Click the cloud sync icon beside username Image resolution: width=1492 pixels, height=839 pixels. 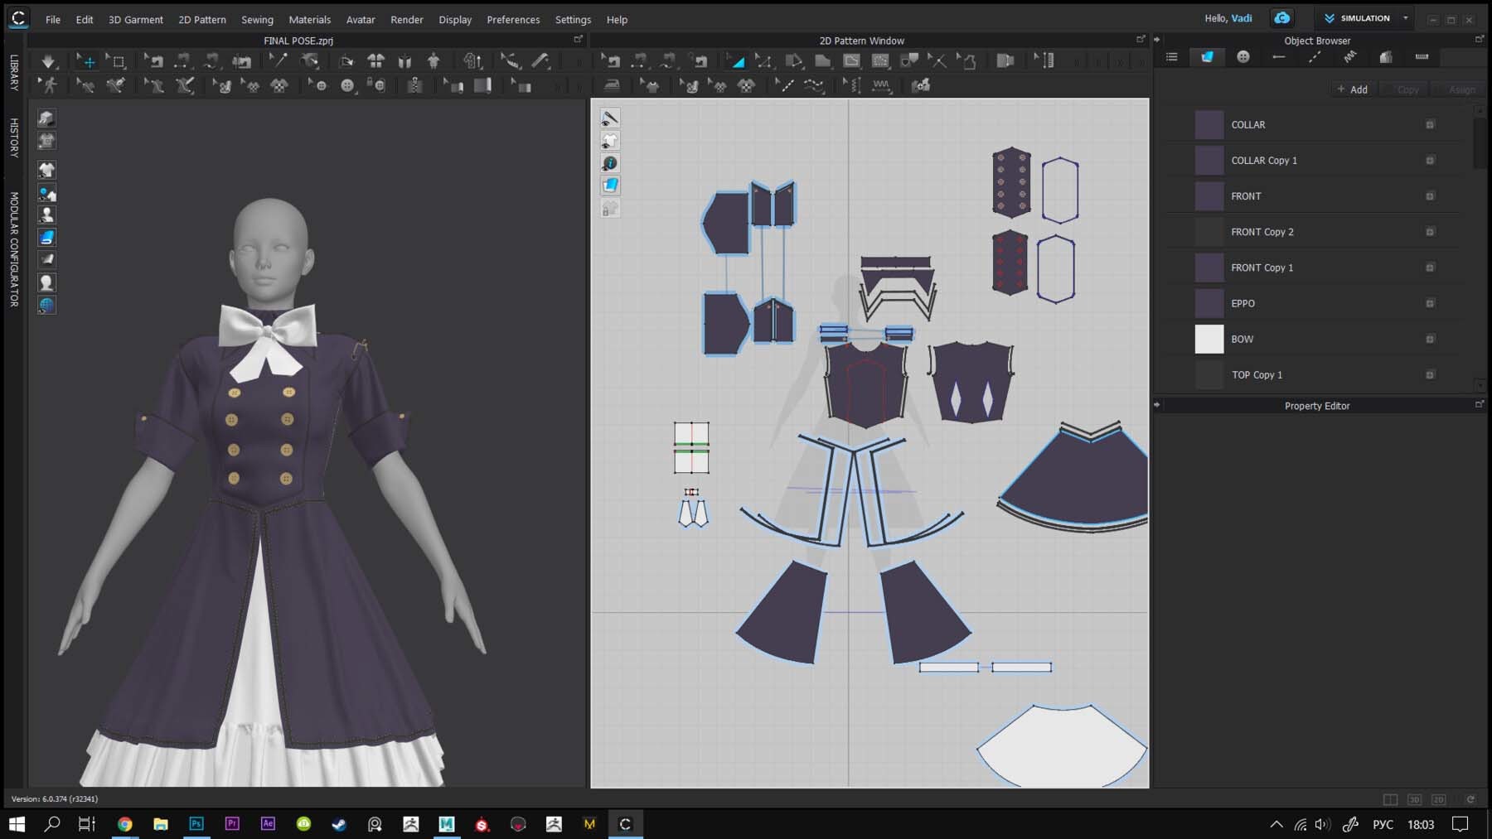click(x=1282, y=18)
